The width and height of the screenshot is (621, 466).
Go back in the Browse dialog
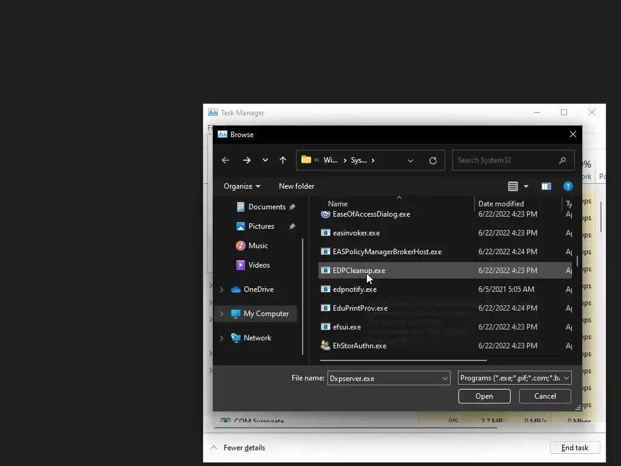tap(226, 160)
